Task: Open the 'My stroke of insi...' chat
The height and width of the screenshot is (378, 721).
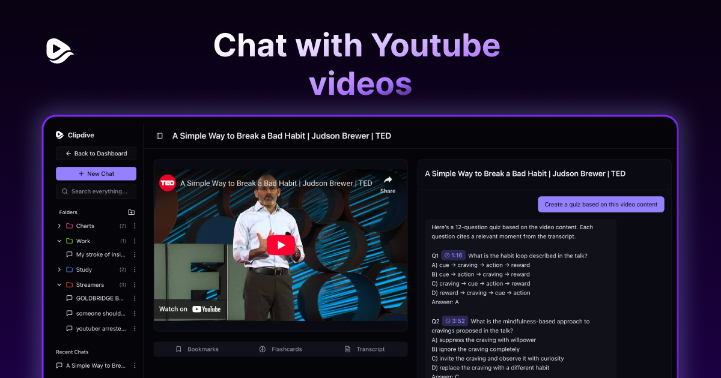Action: [96, 255]
